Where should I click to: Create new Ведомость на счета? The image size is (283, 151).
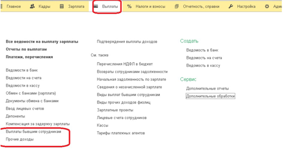[204, 58]
